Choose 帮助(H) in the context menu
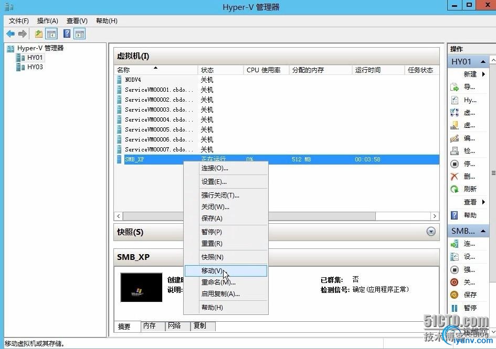This screenshot has height=349, width=496. pos(226,307)
